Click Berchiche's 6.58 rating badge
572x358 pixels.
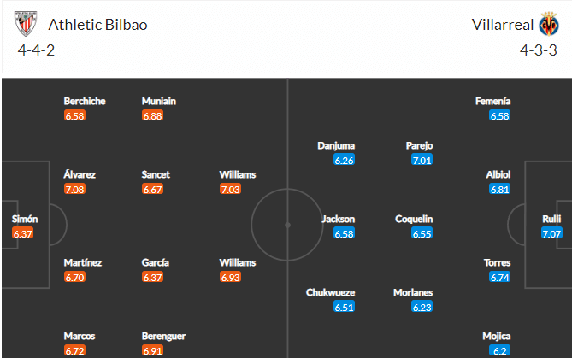74,115
